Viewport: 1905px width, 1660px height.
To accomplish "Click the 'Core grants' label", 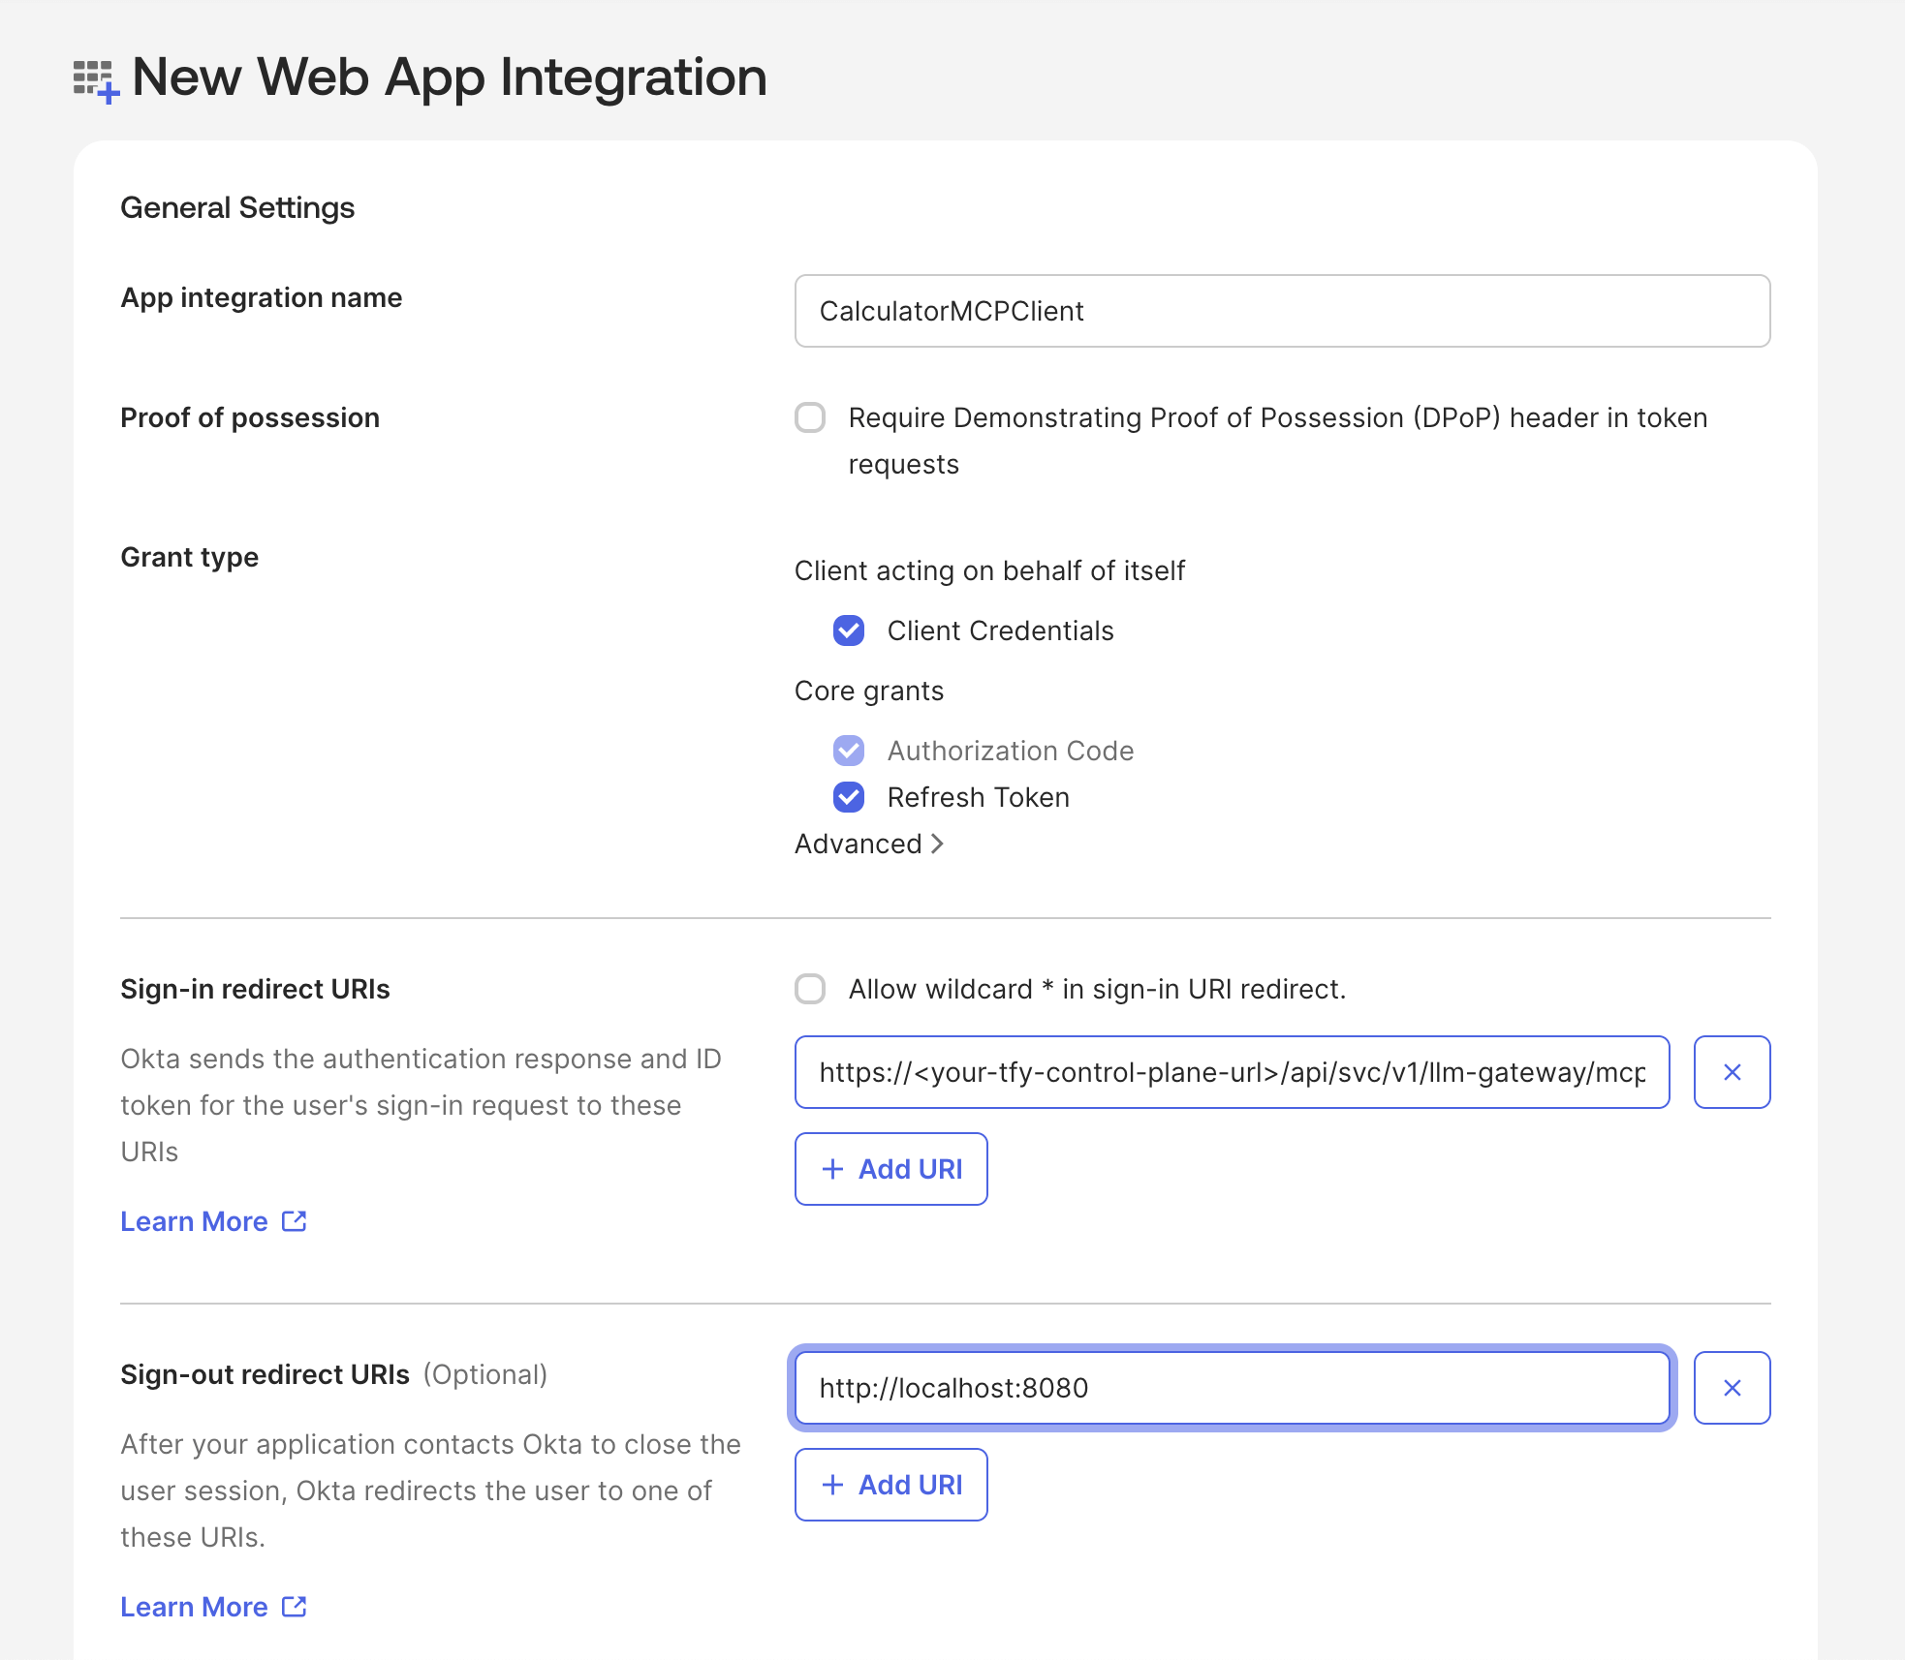I will pos(869,691).
